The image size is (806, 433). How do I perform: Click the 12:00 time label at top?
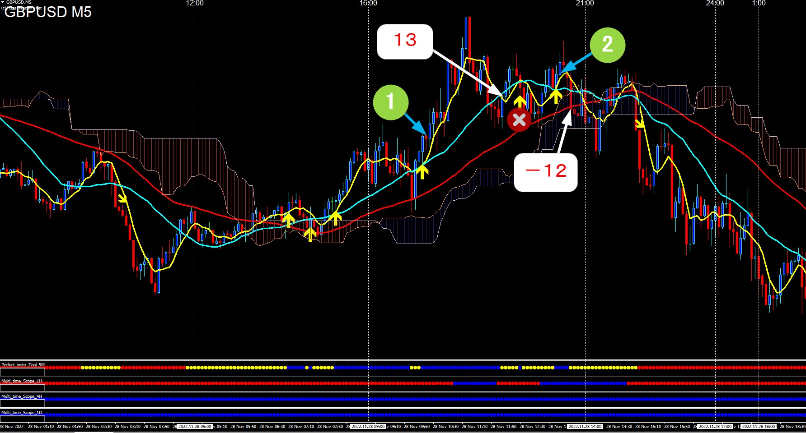(x=195, y=3)
